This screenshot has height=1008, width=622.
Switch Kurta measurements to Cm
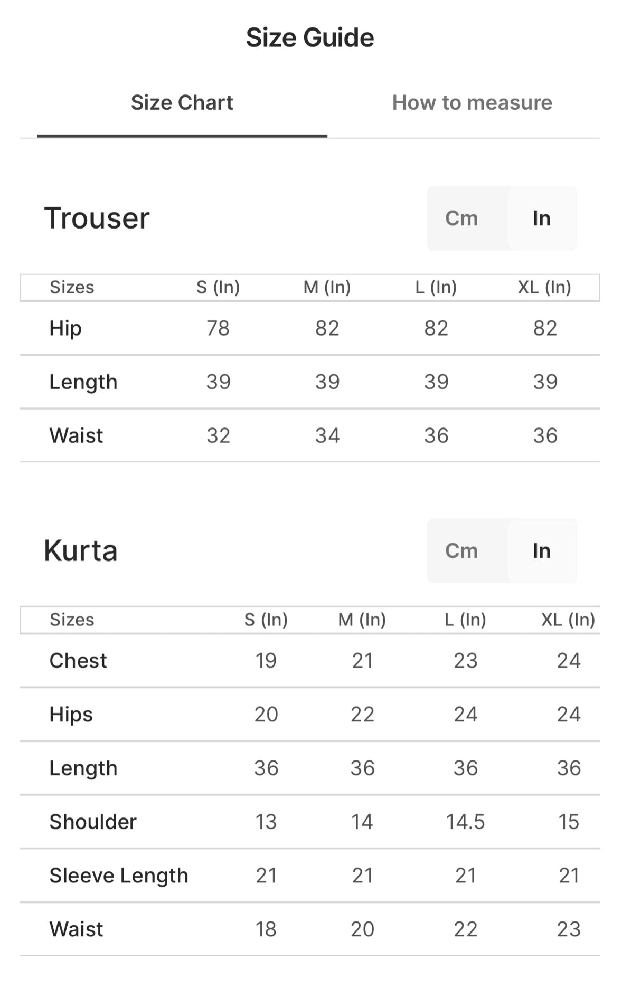(x=461, y=550)
